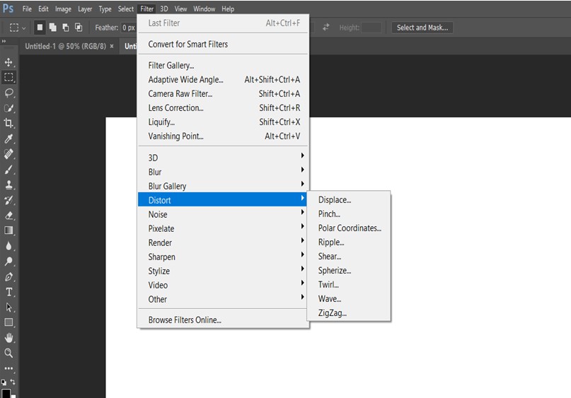The width and height of the screenshot is (571, 398).
Task: Select the Blur tool
Action: pos(8,246)
